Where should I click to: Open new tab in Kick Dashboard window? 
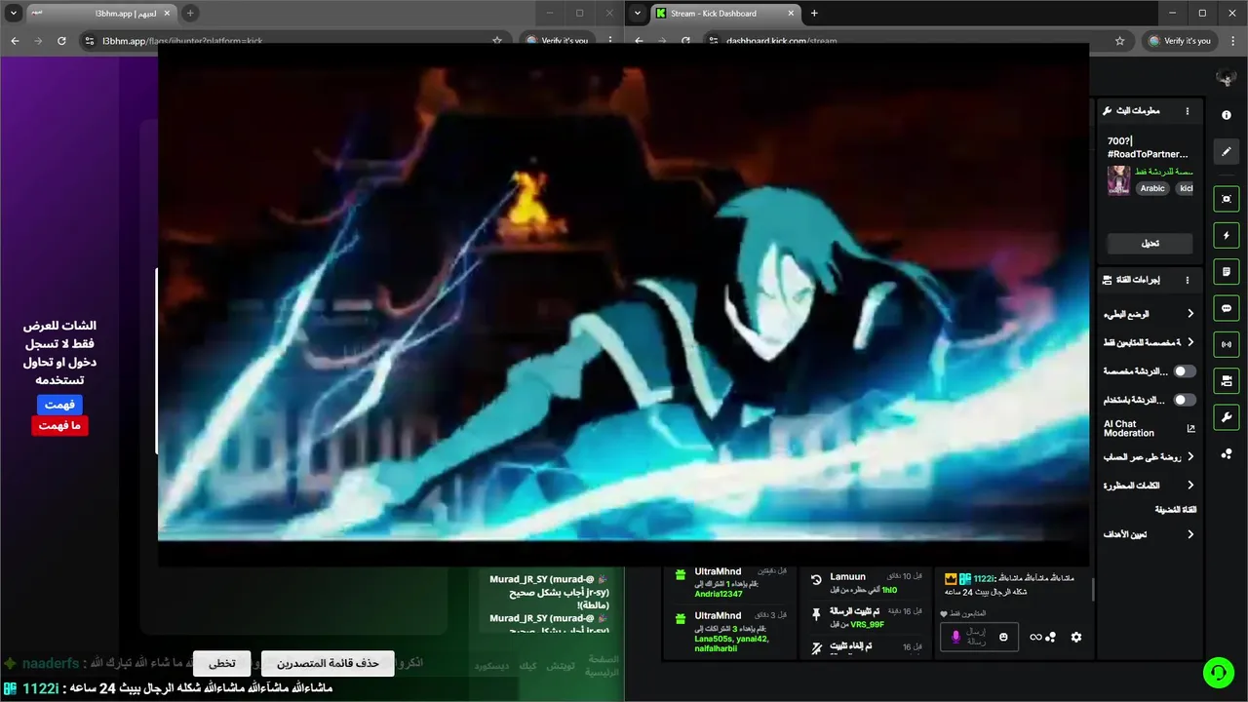pyautogui.click(x=814, y=14)
